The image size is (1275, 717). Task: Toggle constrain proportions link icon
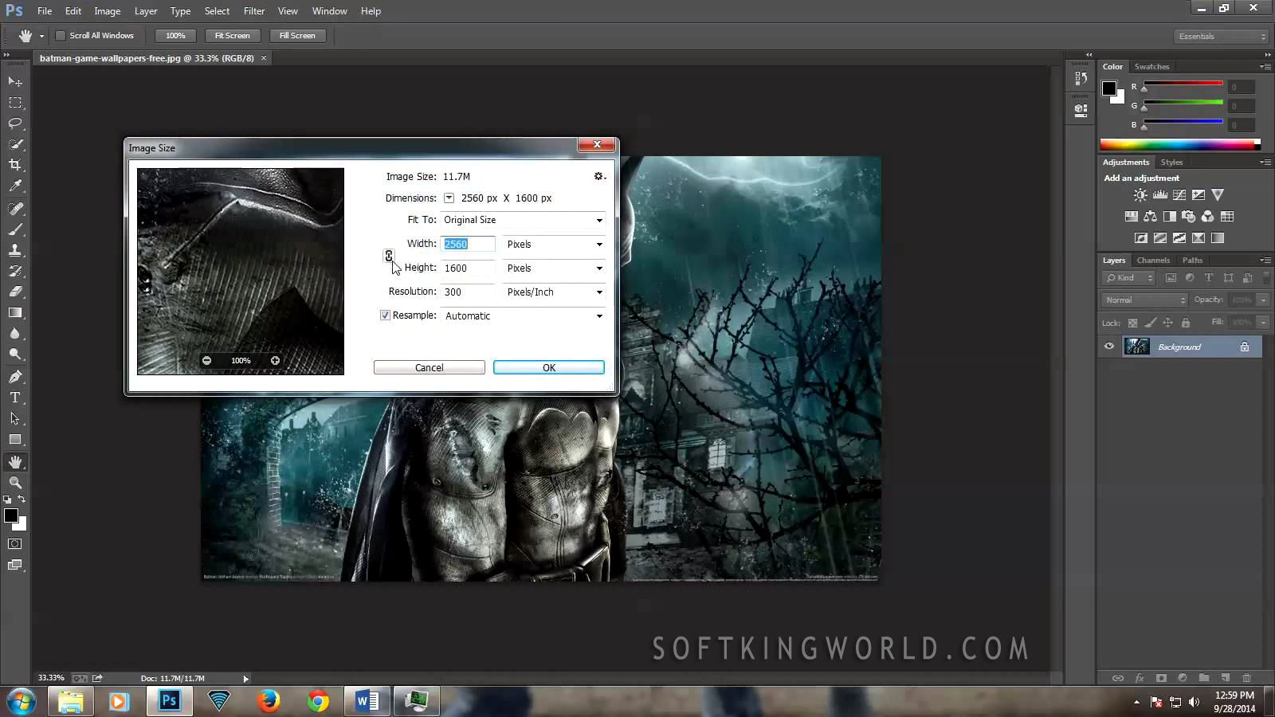(x=388, y=256)
